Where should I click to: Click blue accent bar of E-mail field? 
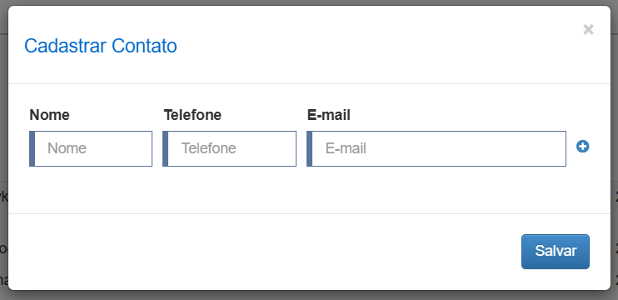309,148
